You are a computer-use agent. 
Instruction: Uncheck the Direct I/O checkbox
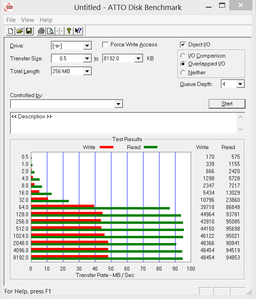[183, 45]
